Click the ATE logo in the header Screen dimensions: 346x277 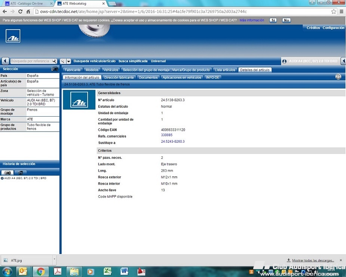tap(13, 36)
